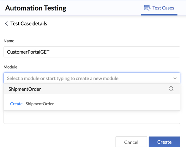This screenshot has height=152, width=186.
Task: Click the Test Cases checklist icon
Action: pyautogui.click(x=147, y=8)
